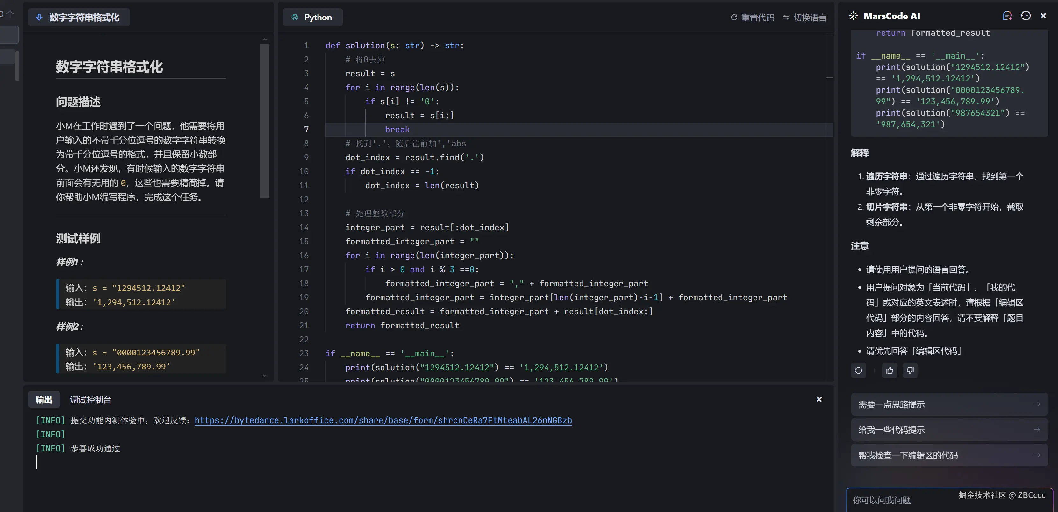Close the MarsCode AI panel
The width and height of the screenshot is (1058, 512).
pos(1043,16)
